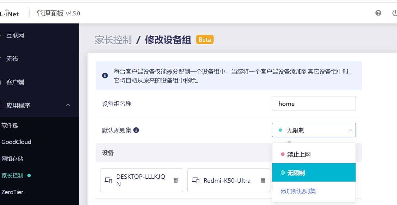Delete Redmi-K50-Ultra using its trash icon
The image size is (397, 205).
[x=263, y=180]
